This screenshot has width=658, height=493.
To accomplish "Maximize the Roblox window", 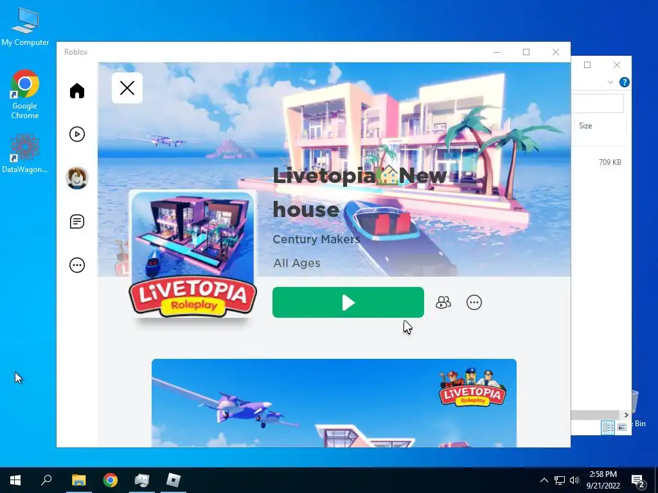I will 526,52.
